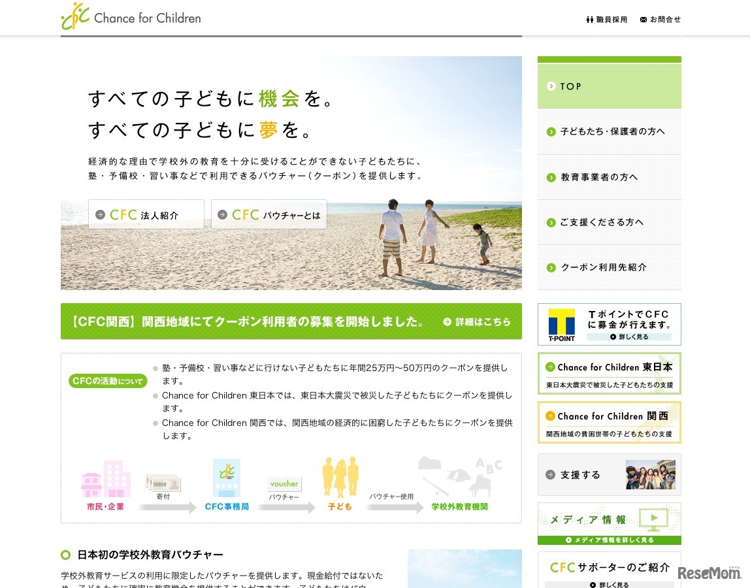
Task: Click the CFCの活動について label
Action: pos(108,381)
